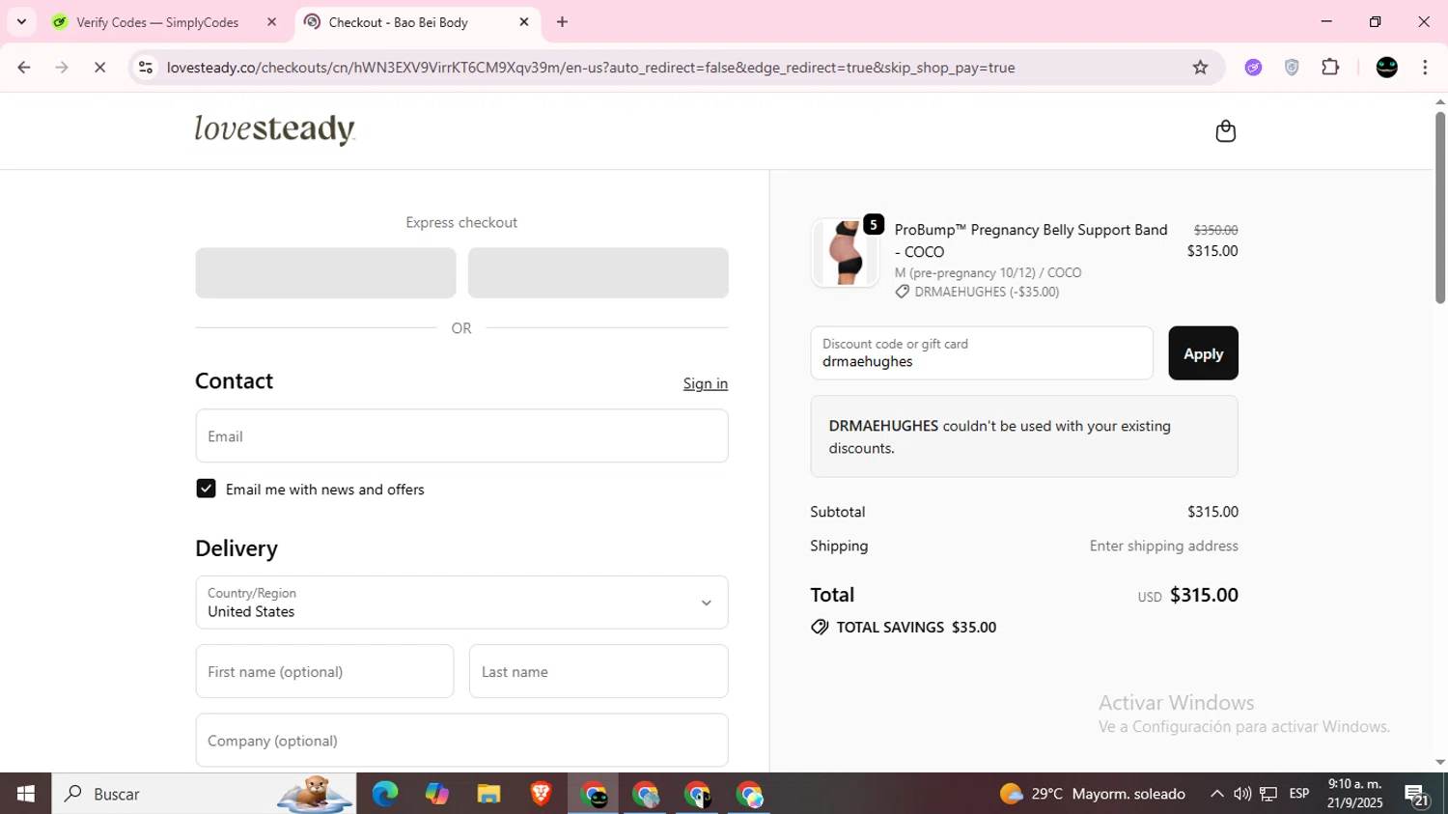Focus the First name (optional) field
This screenshot has height=814, width=1448.
324,671
